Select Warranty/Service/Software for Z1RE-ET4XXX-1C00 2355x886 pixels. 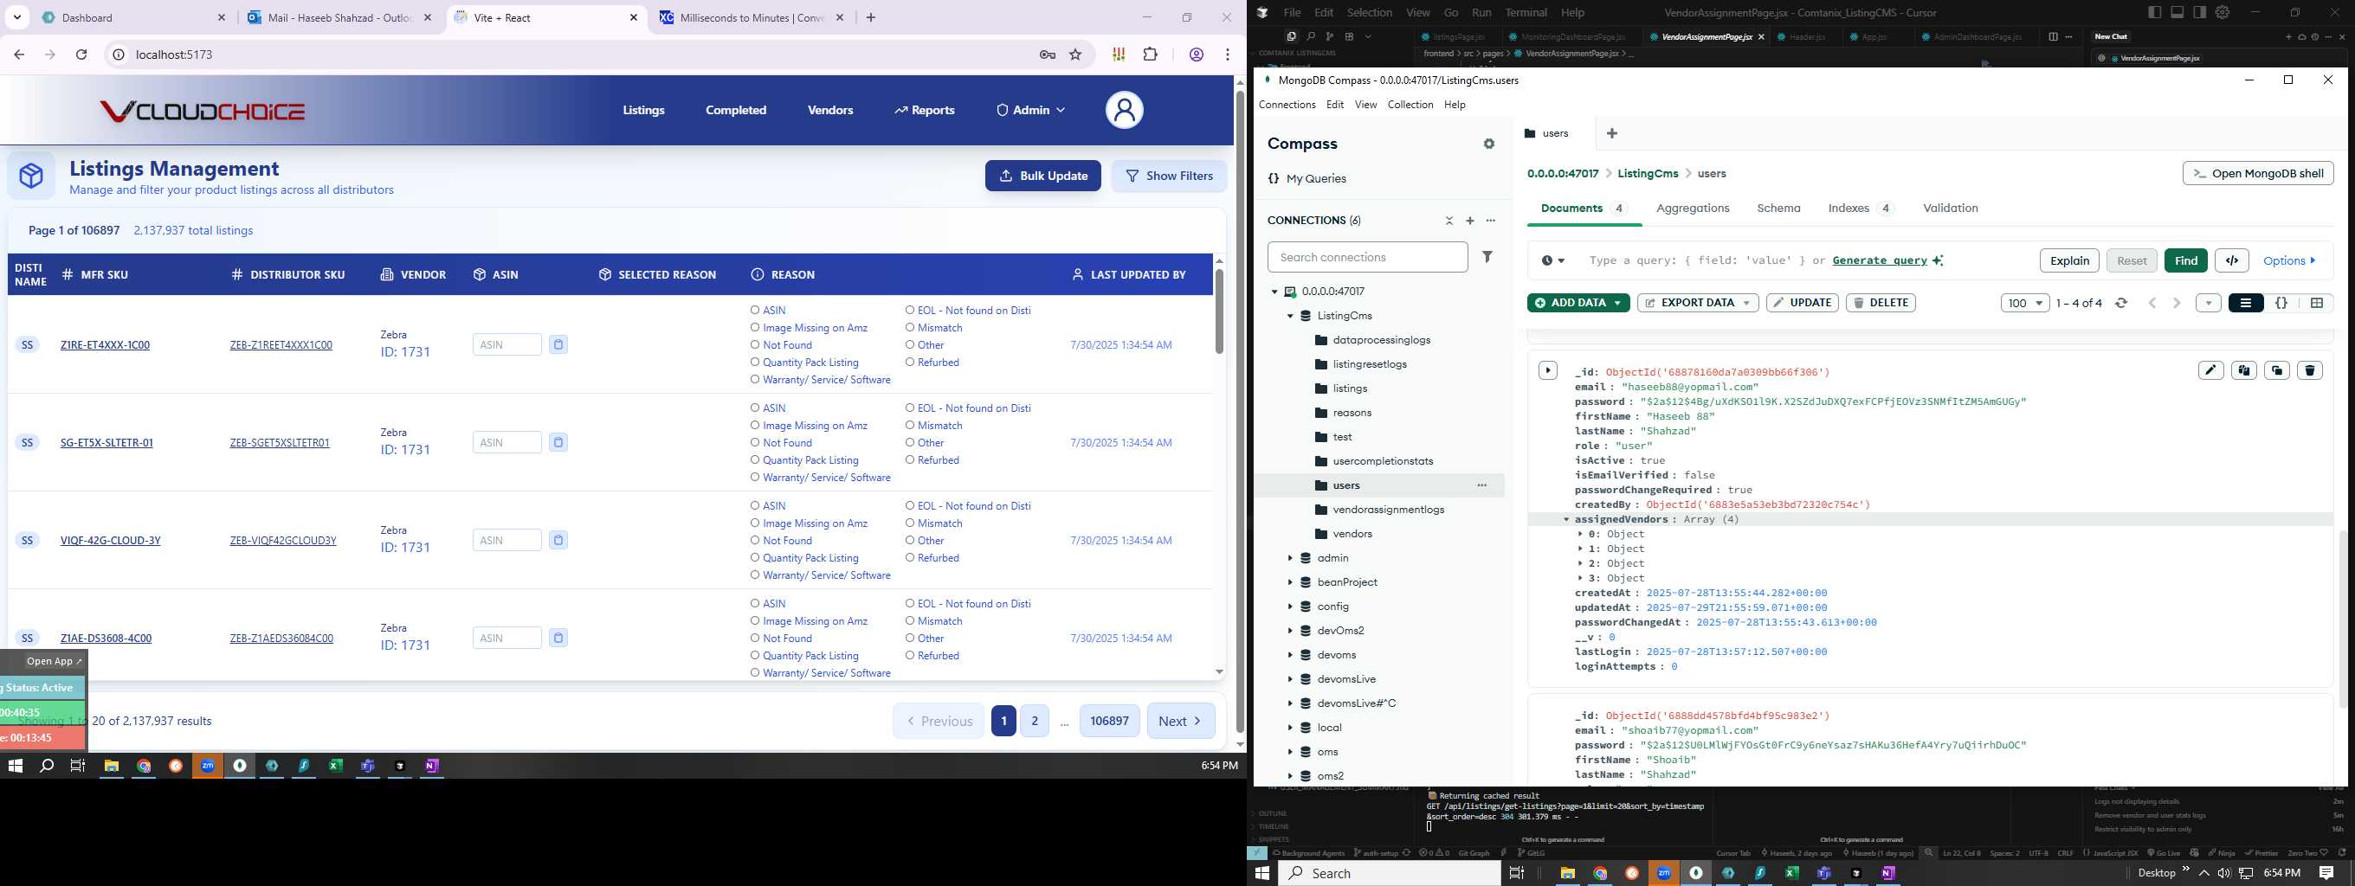point(755,380)
